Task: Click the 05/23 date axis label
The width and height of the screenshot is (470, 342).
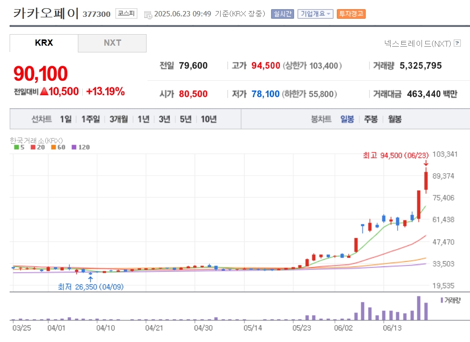Action: [x=301, y=328]
